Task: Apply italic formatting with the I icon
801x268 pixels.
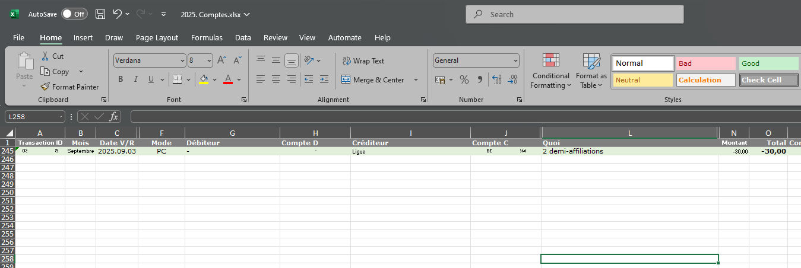Action: pos(135,79)
